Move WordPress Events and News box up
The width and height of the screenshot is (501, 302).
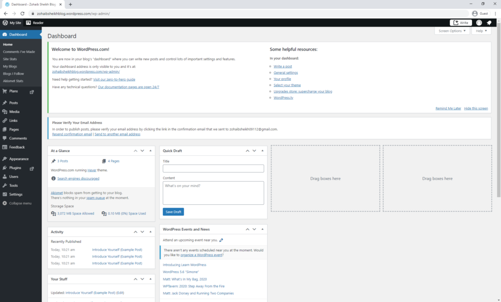(247, 229)
